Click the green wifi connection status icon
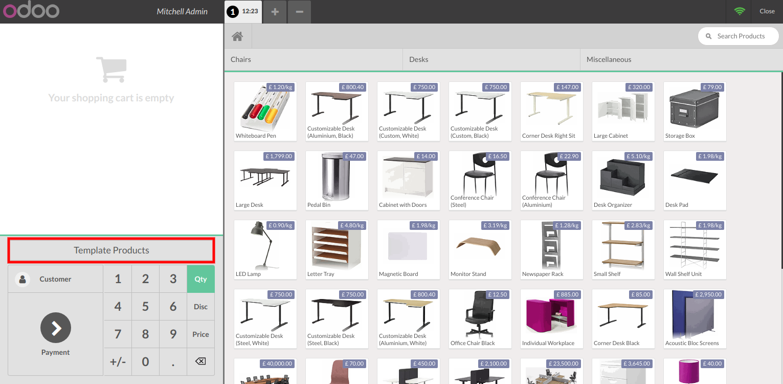This screenshot has height=384, width=783. tap(740, 11)
